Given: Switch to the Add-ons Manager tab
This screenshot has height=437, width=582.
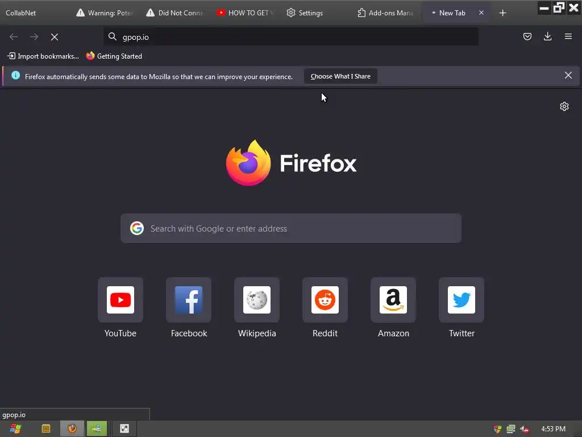Looking at the screenshot, I should pyautogui.click(x=386, y=13).
